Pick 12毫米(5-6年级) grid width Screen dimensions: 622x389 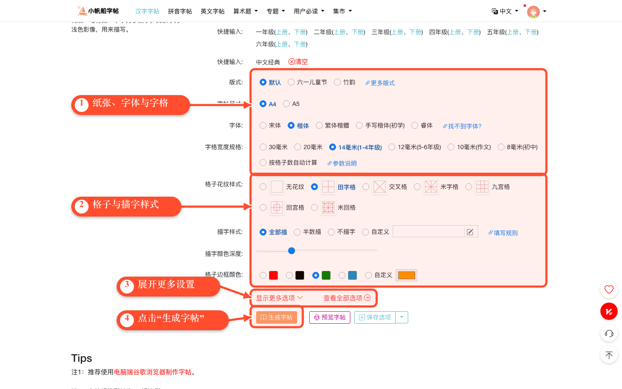click(392, 147)
